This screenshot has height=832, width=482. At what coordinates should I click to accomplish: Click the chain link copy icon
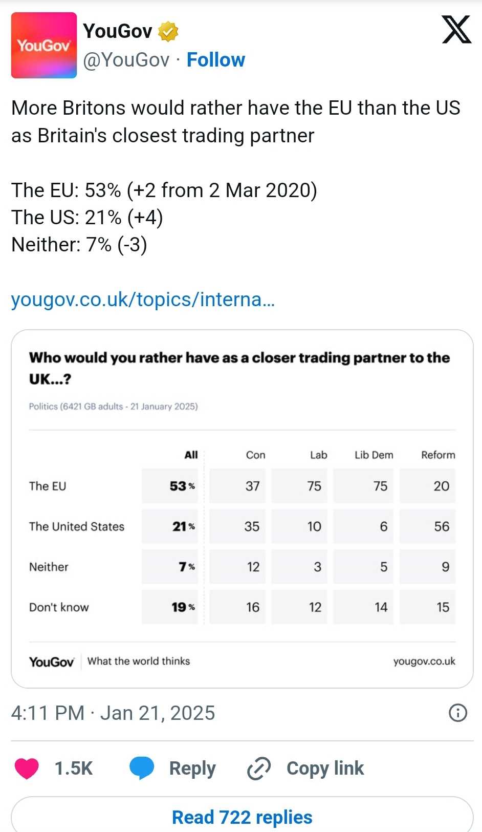tap(259, 769)
